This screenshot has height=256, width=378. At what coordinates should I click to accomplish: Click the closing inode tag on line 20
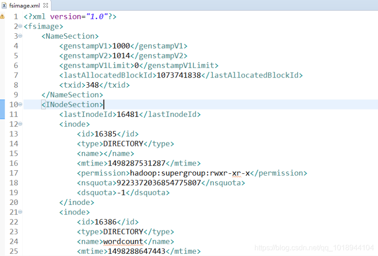(77, 202)
